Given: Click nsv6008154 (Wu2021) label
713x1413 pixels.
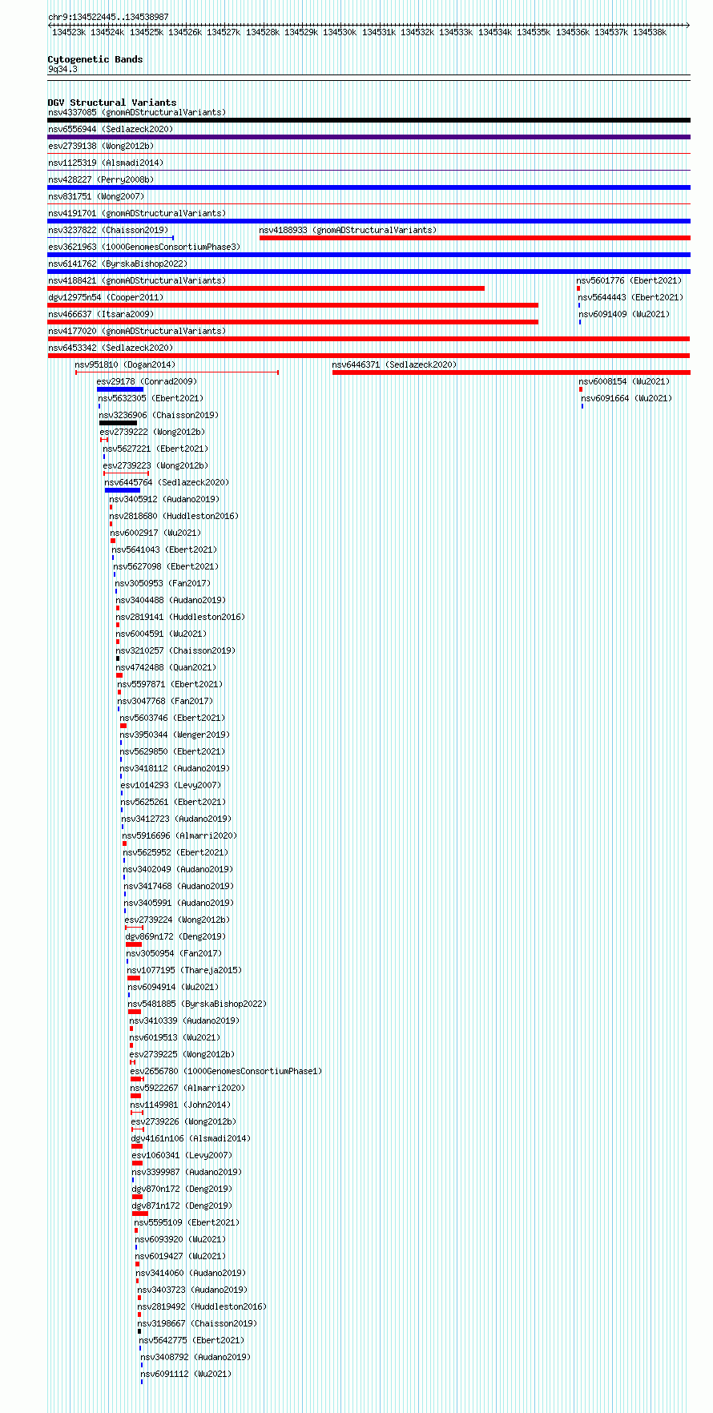Looking at the screenshot, I should coord(625,382).
